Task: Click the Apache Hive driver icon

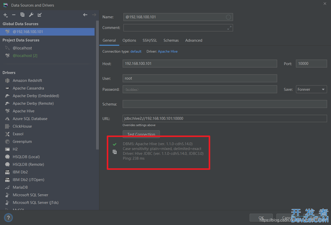Action: (7, 111)
